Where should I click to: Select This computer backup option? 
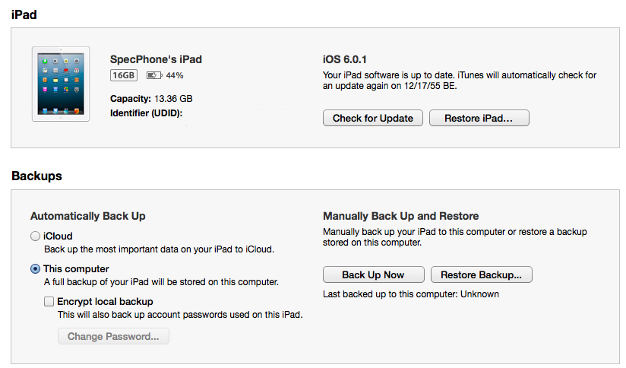click(35, 269)
